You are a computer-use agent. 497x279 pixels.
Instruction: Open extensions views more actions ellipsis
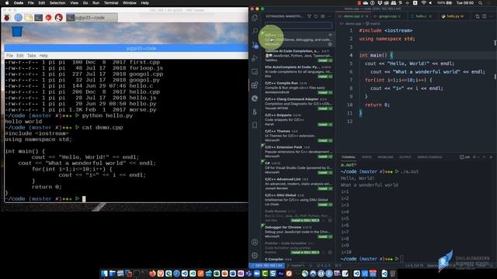tap(329, 16)
